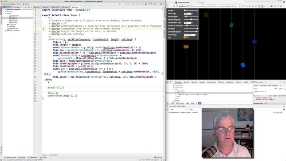The image size is (286, 161).
Task: Select LICENSE file in the project tree
Action: [x=12, y=26]
